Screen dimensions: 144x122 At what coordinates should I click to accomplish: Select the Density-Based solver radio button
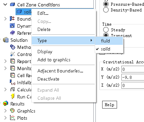(x=106, y=10)
